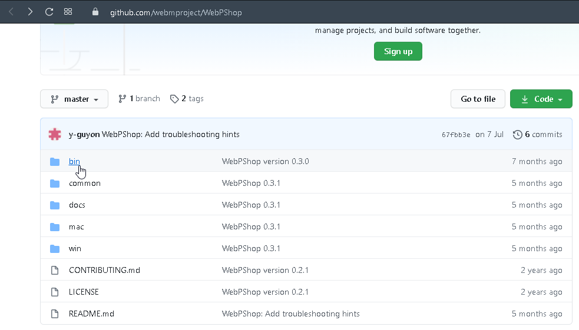The image size is (579, 330).
Task: Expand the green Code dropdown button
Action: (x=541, y=99)
